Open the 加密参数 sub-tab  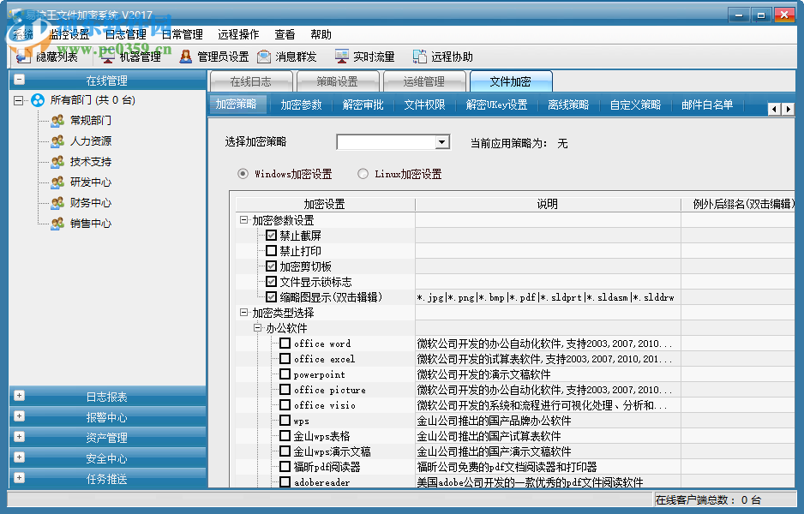[x=301, y=105]
